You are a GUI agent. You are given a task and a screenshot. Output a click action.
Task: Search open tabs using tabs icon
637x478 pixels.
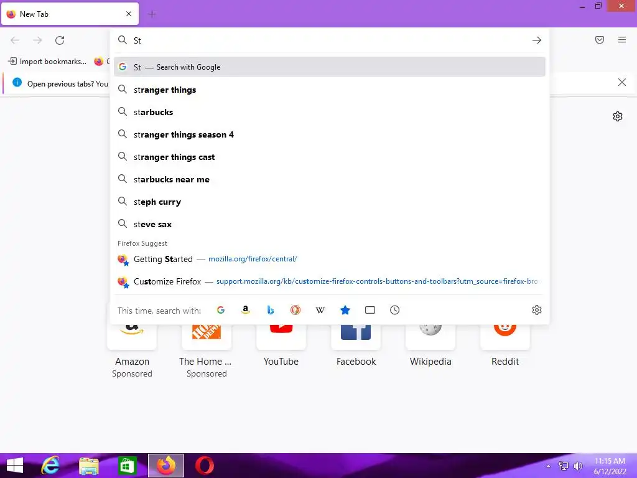point(370,310)
